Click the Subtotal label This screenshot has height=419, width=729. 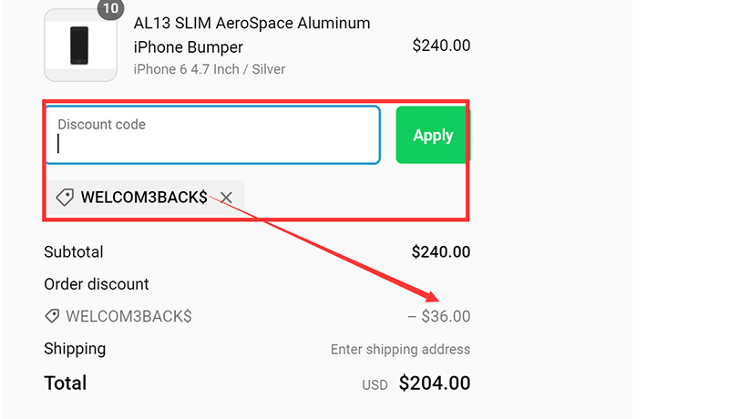point(74,251)
